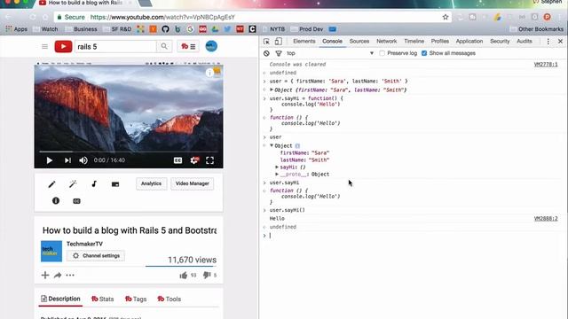568x319 pixels.
Task: Click the TechmakerTV channel thumbnail
Action: click(x=51, y=251)
